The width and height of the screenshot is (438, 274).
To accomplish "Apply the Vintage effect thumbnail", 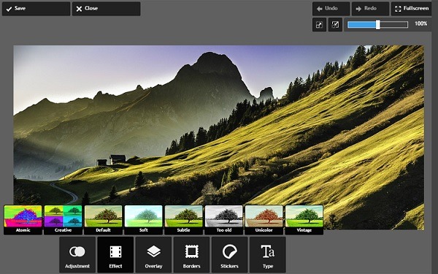I will click(x=304, y=220).
